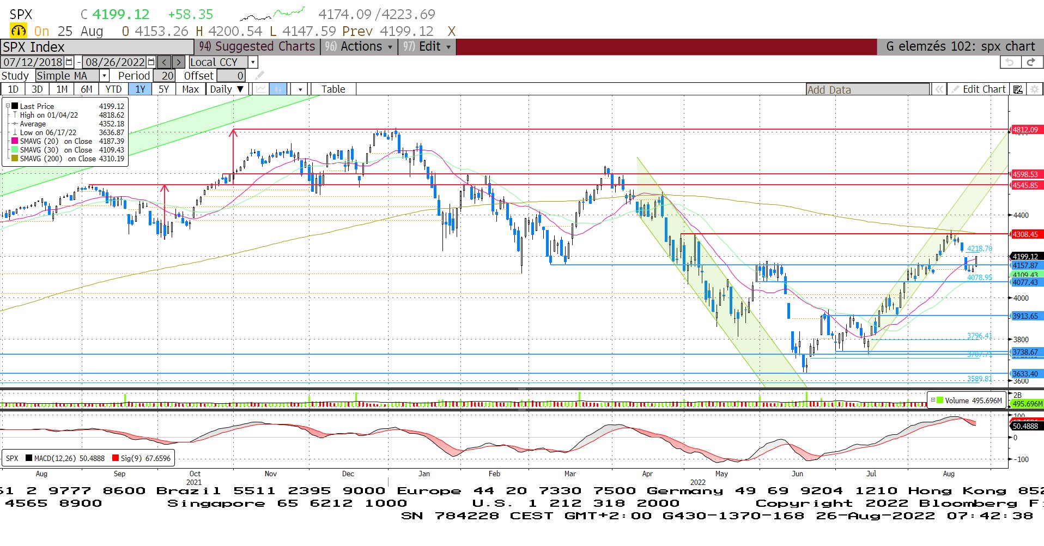This screenshot has width=1044, height=546.
Task: Switch to Table view
Action: [333, 89]
